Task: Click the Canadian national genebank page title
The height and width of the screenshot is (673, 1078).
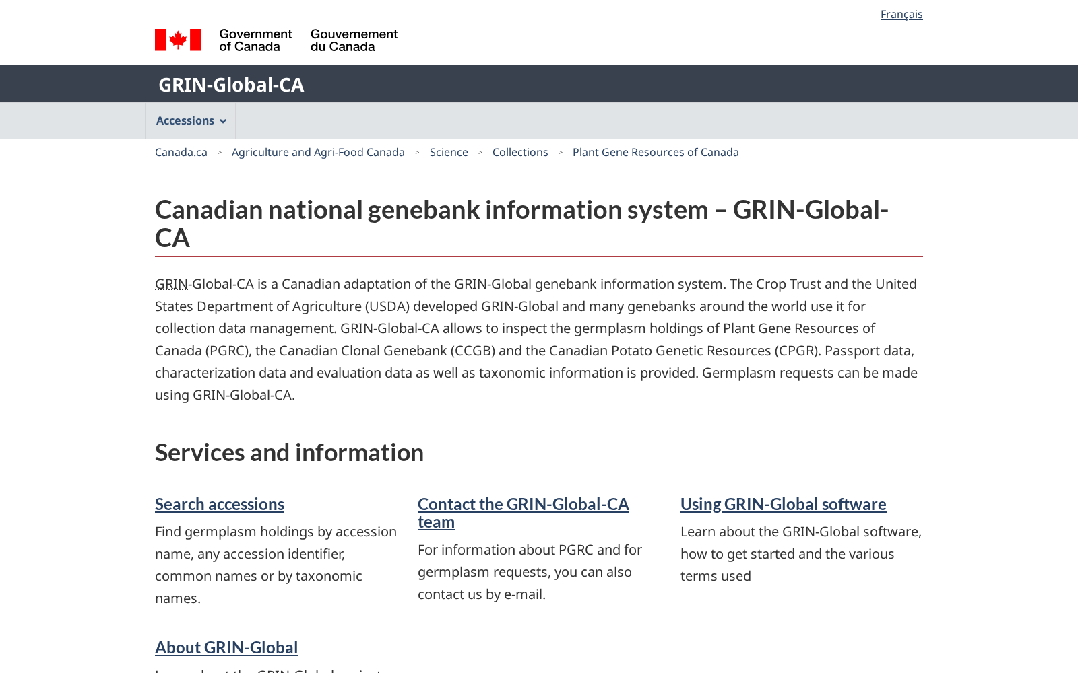Action: click(x=522, y=223)
